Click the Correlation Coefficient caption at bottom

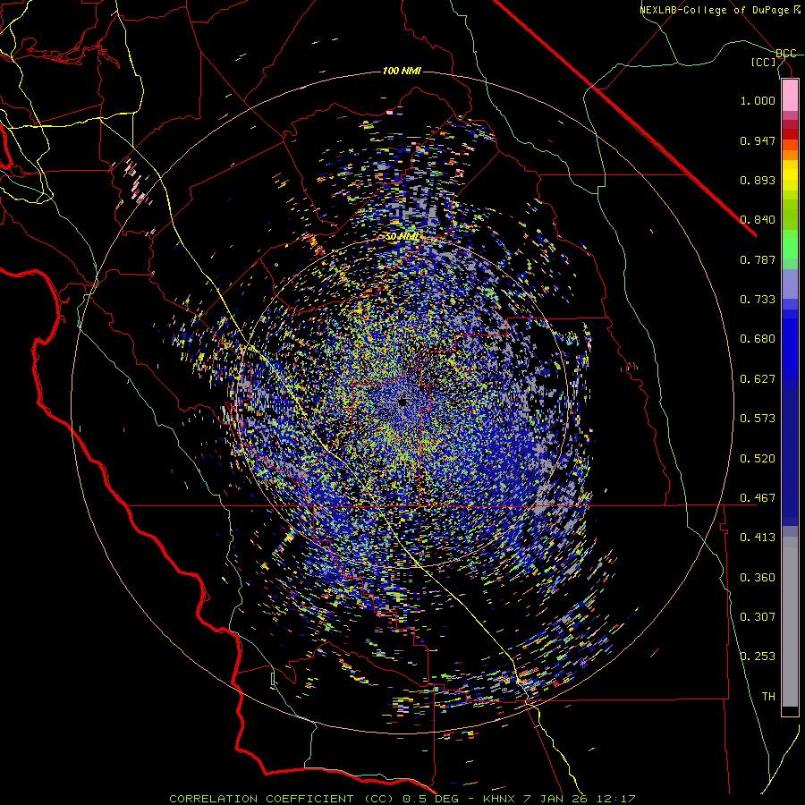pyautogui.click(x=402, y=799)
